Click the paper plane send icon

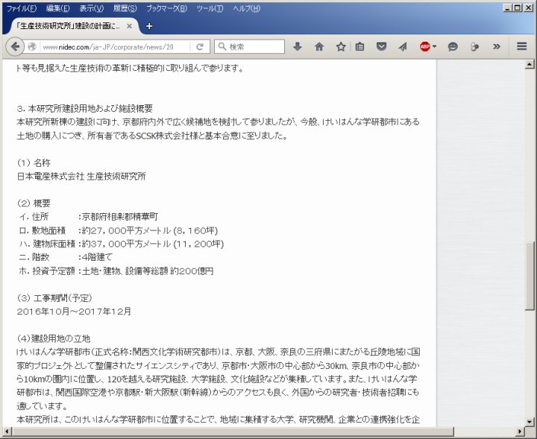[403, 46]
